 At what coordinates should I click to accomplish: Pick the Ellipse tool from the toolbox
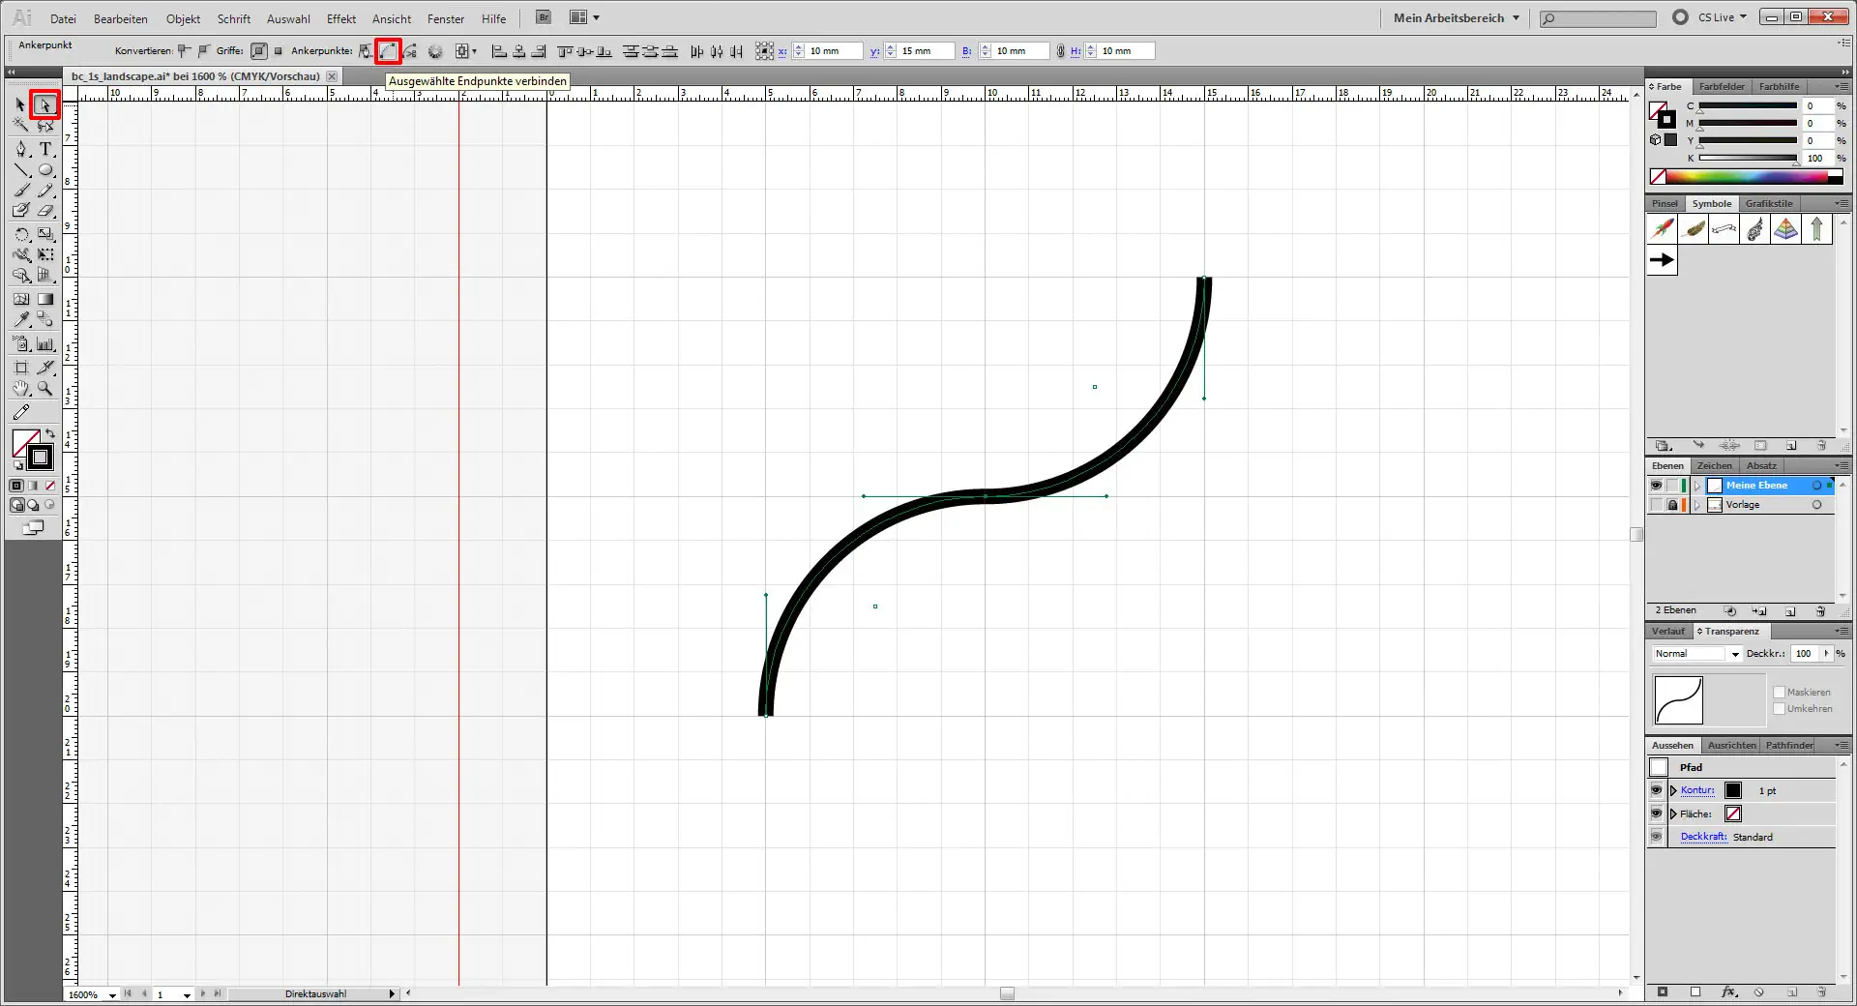tap(44, 169)
